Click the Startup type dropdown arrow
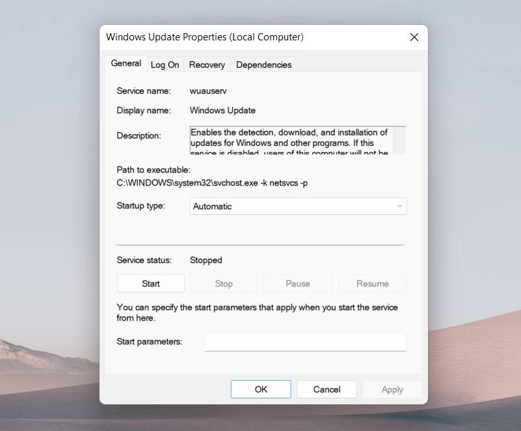 click(398, 206)
